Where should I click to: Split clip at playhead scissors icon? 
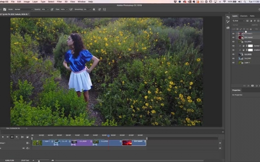click(22, 137)
